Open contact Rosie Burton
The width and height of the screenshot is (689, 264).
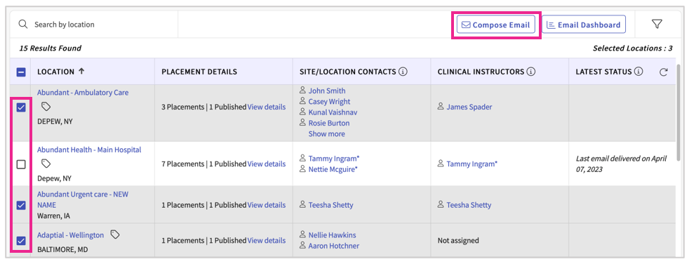[x=329, y=123]
